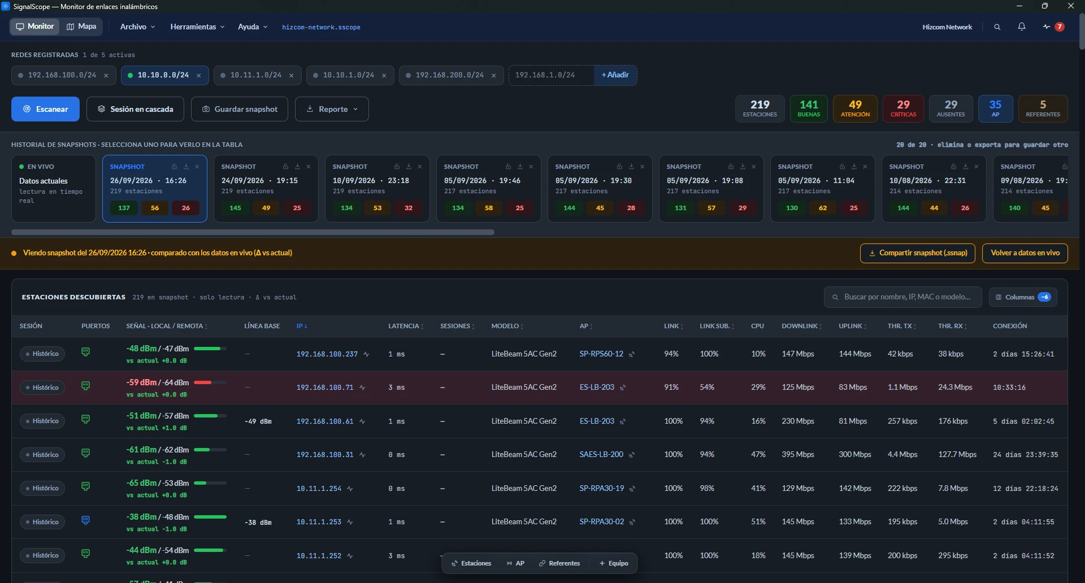Lock the 26/09/2026 16:26 snapshot

pos(174,167)
